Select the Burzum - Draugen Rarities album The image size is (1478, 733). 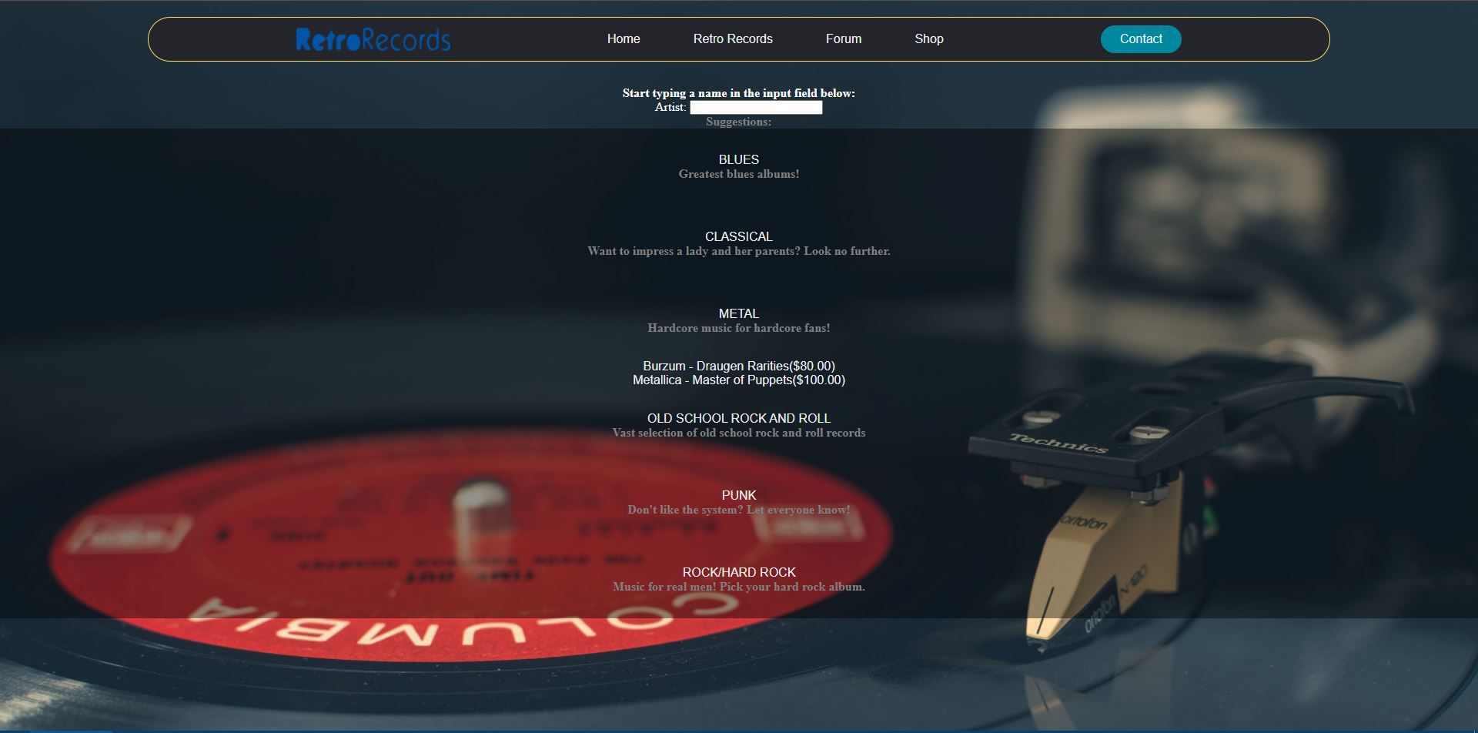pyautogui.click(x=738, y=366)
